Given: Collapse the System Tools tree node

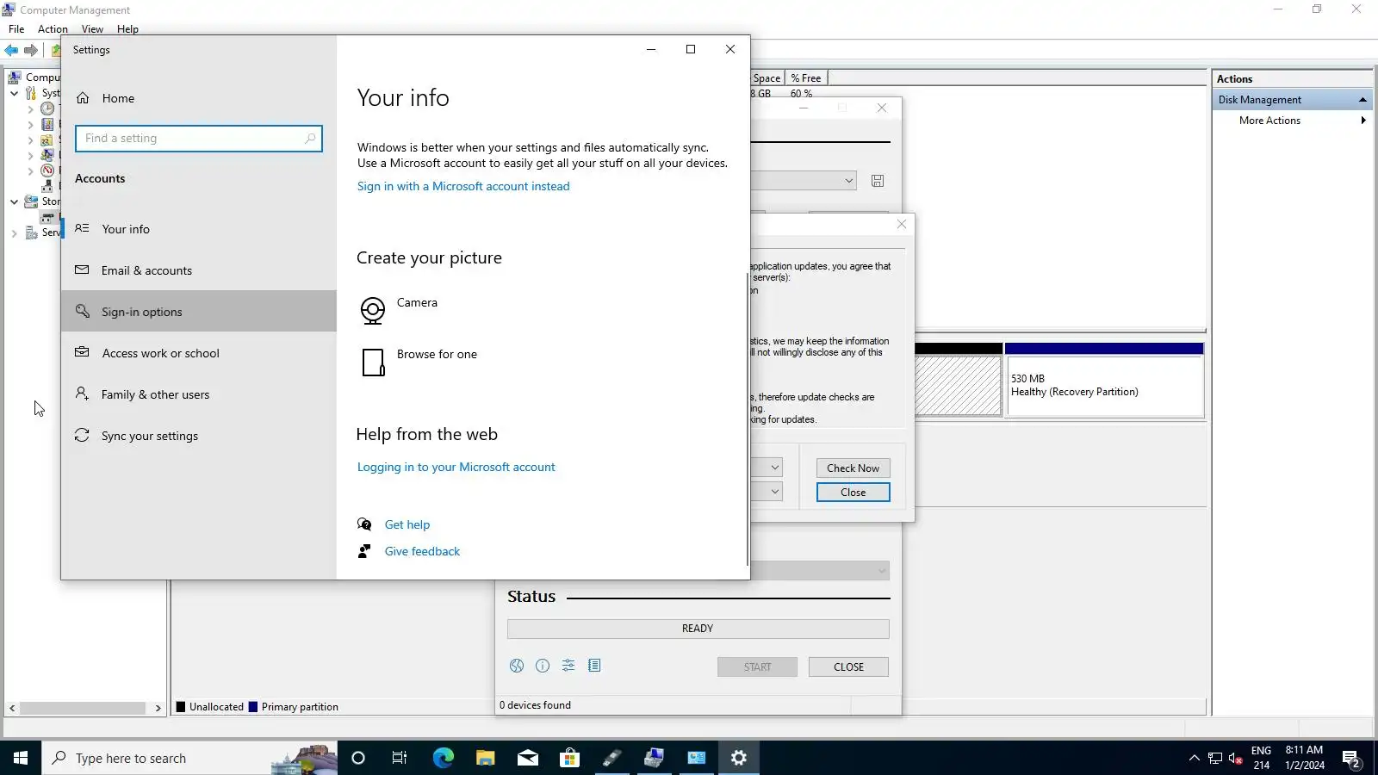Looking at the screenshot, I should [x=14, y=93].
